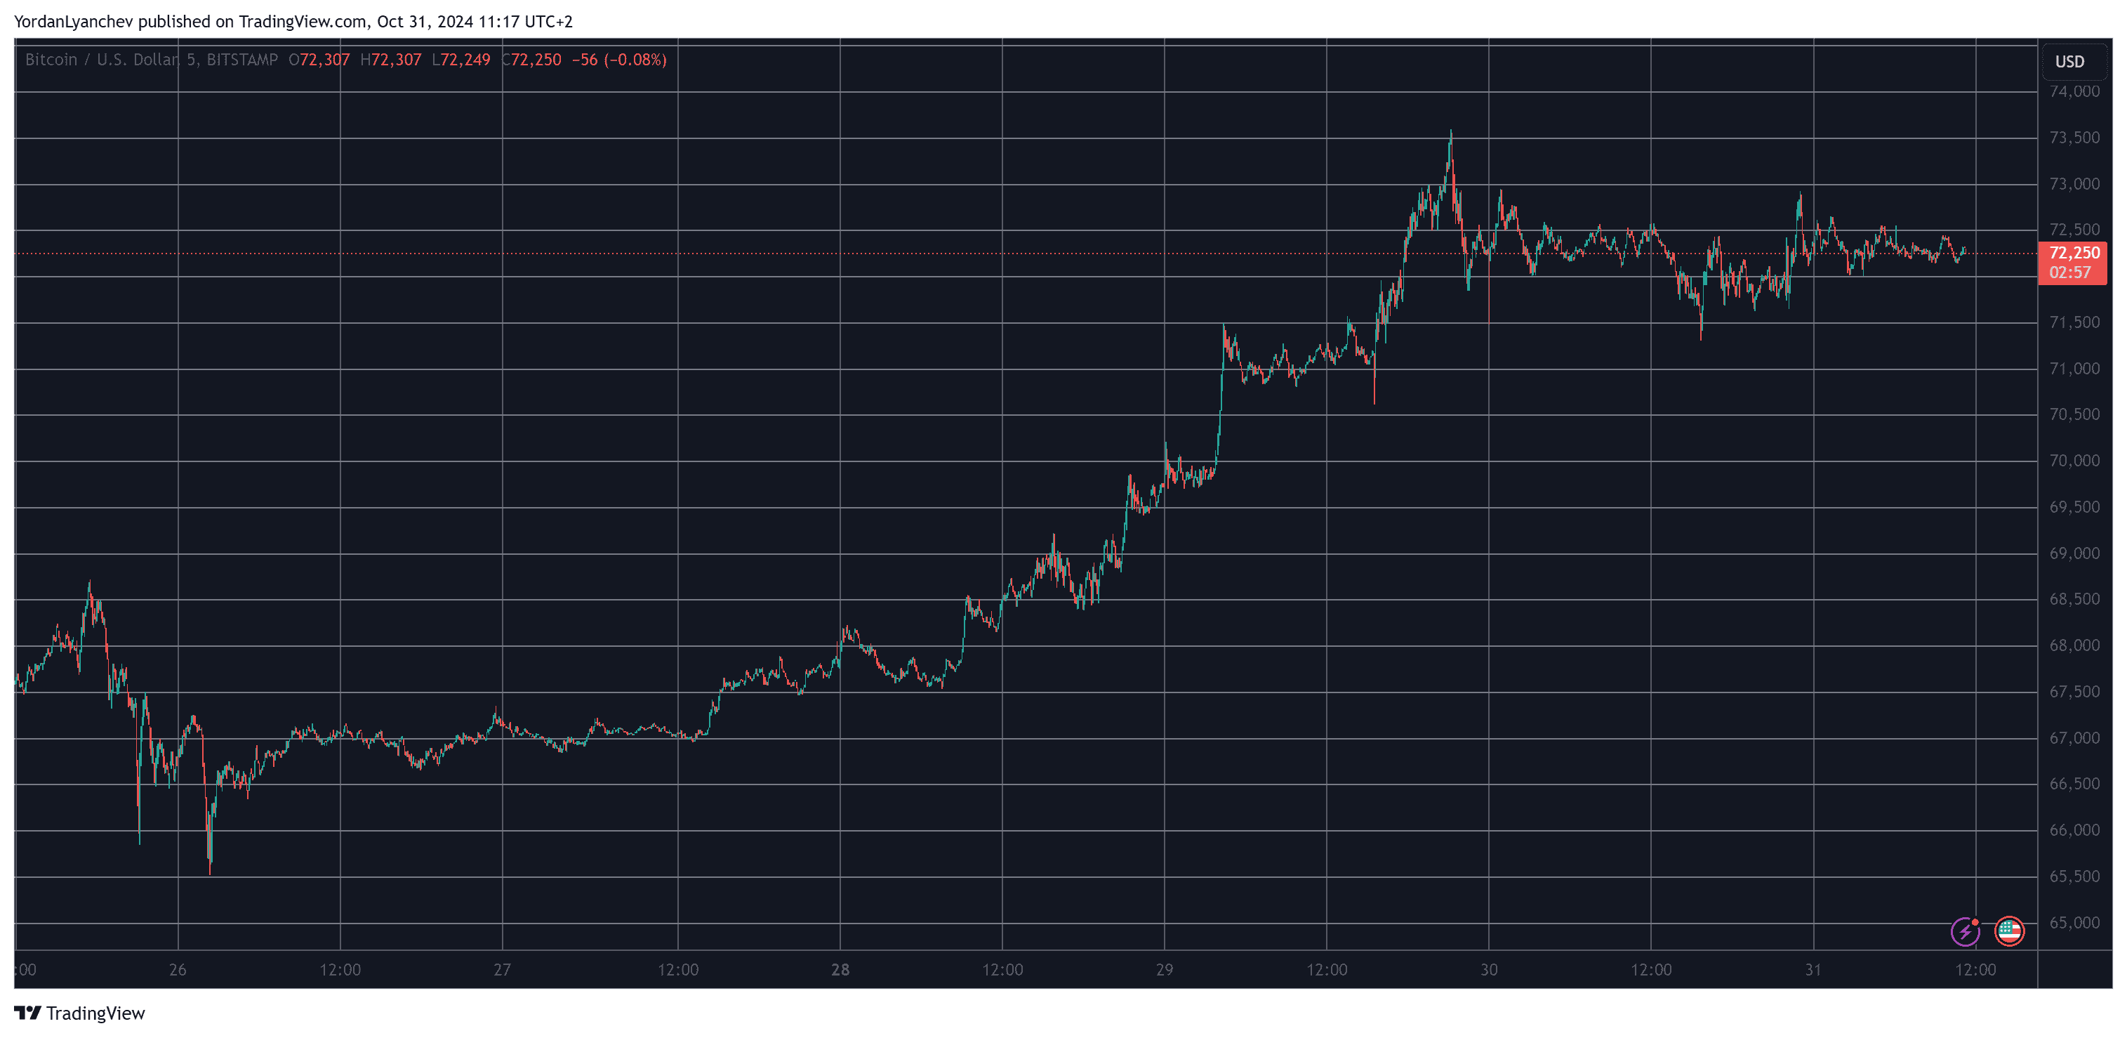Image resolution: width=2127 pixels, height=1038 pixels.
Task: Click the 02:57 candle countdown timer
Action: click(2070, 272)
